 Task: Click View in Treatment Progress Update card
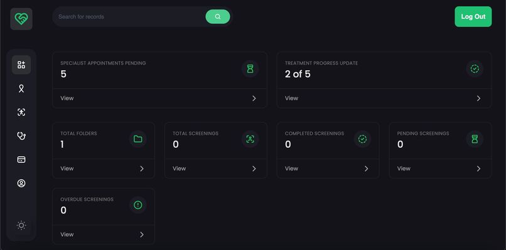point(291,98)
